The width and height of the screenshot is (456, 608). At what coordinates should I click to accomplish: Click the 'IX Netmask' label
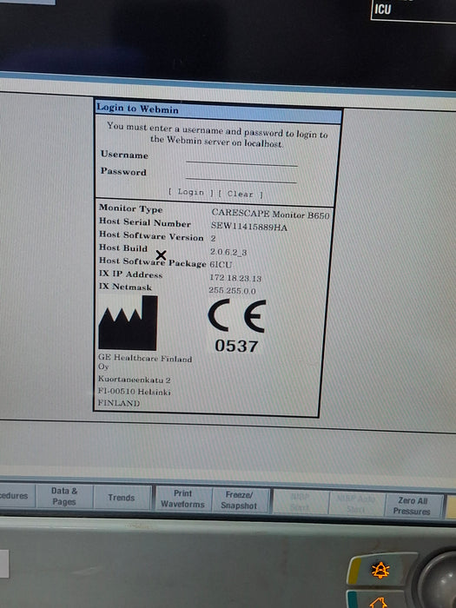pyautogui.click(x=125, y=287)
